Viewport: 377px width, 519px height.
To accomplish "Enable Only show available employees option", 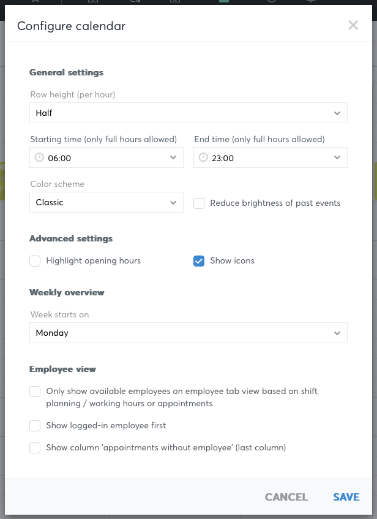I will [35, 391].
